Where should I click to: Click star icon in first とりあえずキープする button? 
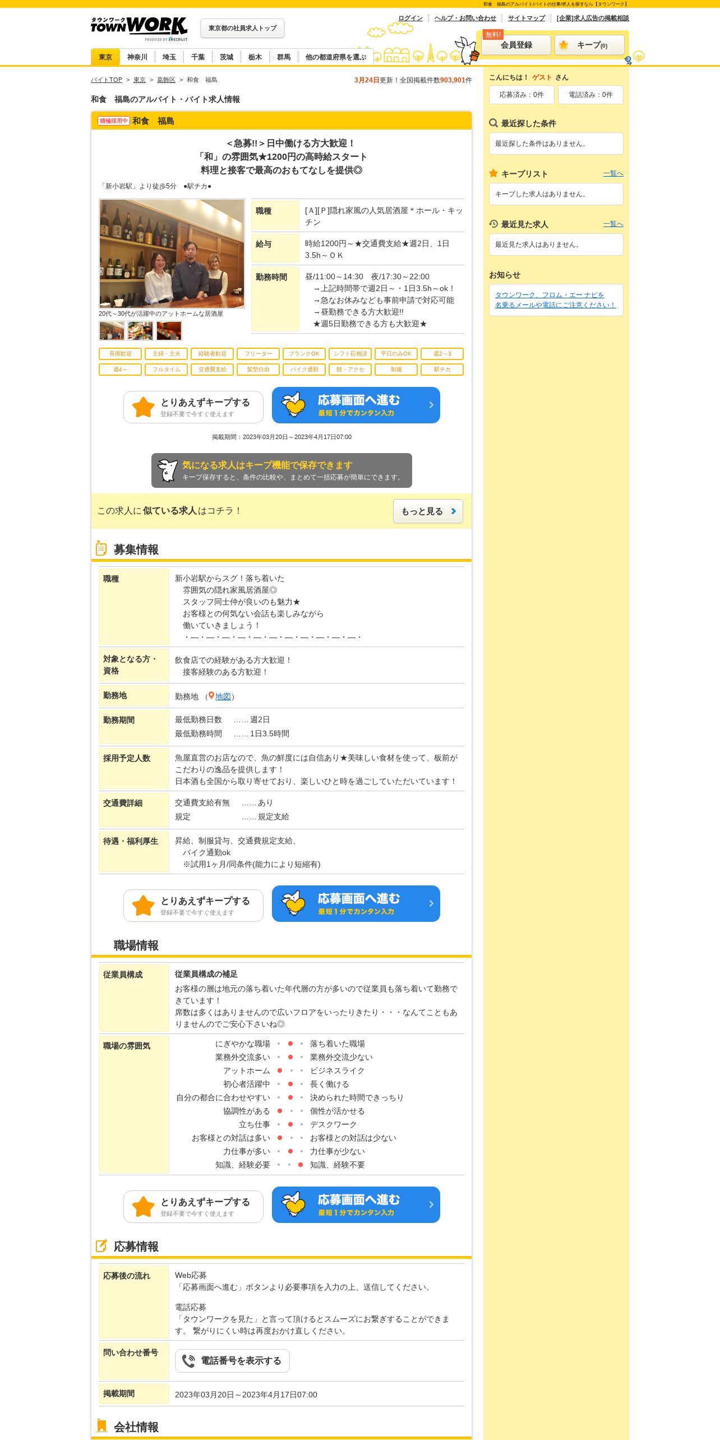click(x=144, y=407)
